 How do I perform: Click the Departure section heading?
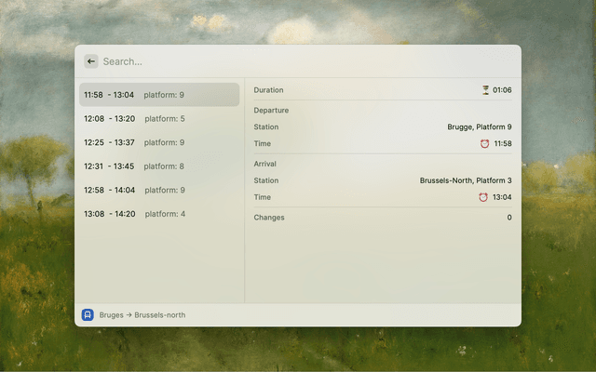[x=271, y=110]
